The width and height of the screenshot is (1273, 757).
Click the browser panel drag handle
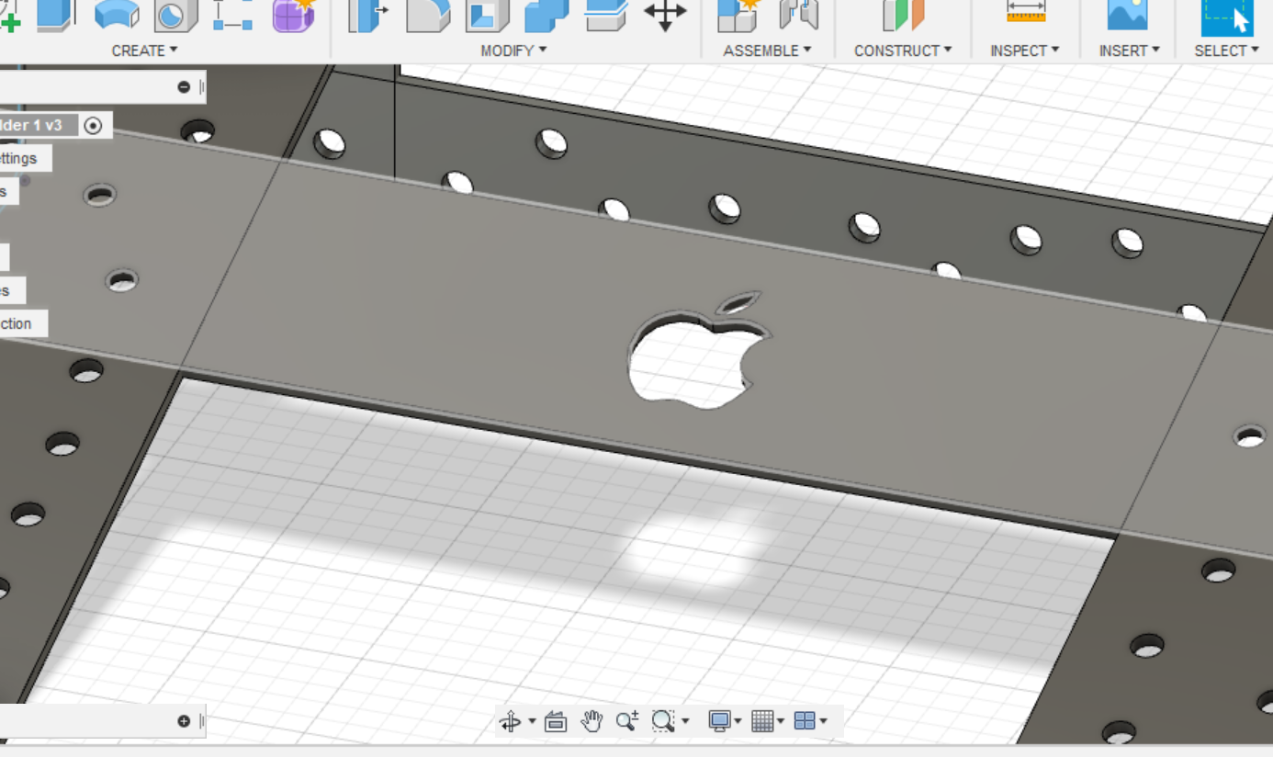coord(201,87)
